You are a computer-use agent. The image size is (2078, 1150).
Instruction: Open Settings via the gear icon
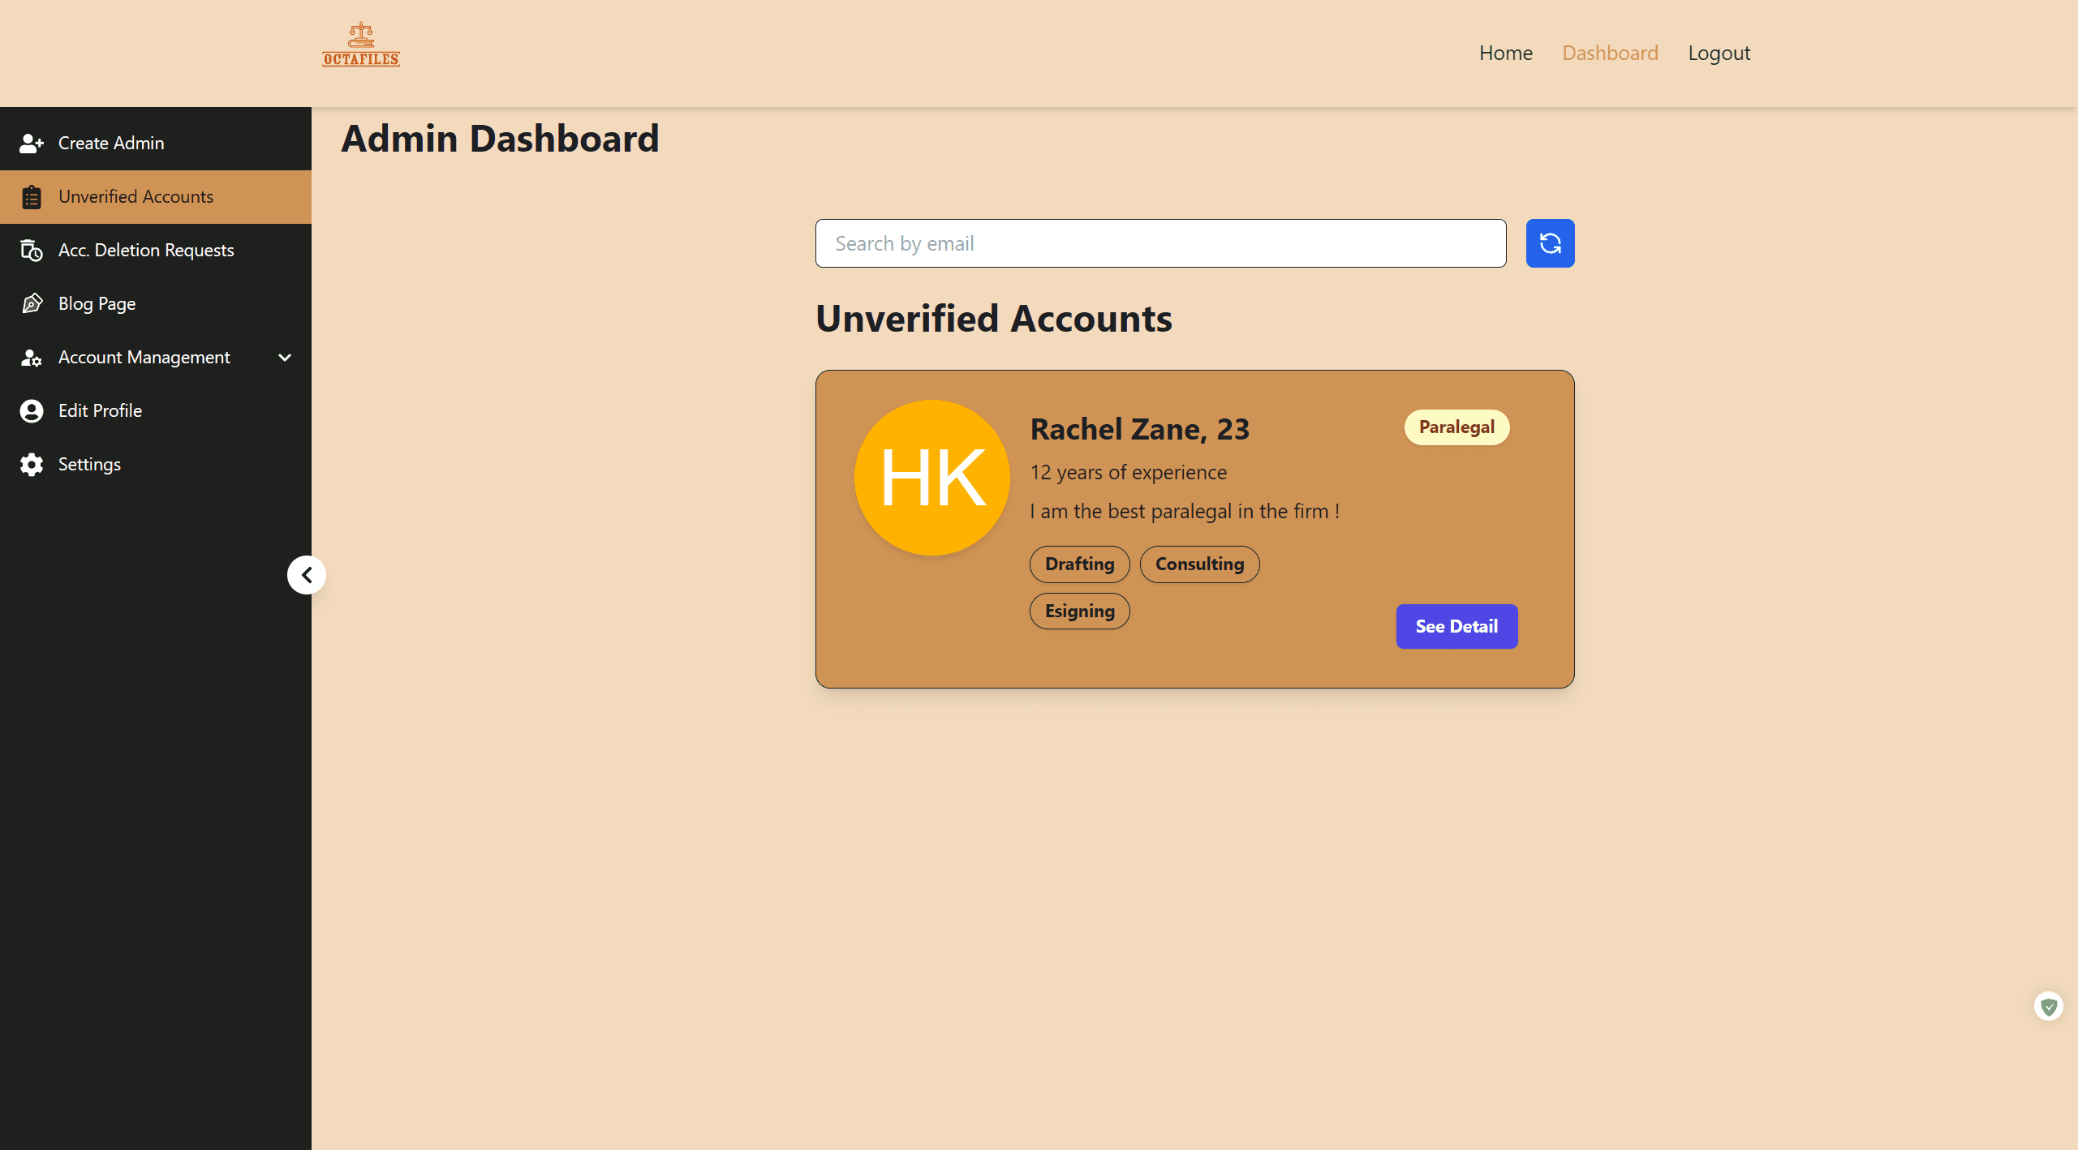[x=31, y=464]
